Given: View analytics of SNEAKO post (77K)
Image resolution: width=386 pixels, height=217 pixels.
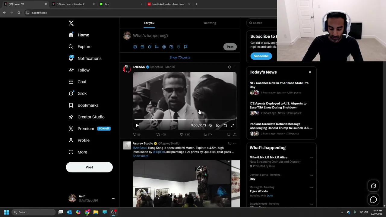Looking at the screenshot, I should [x=208, y=134].
